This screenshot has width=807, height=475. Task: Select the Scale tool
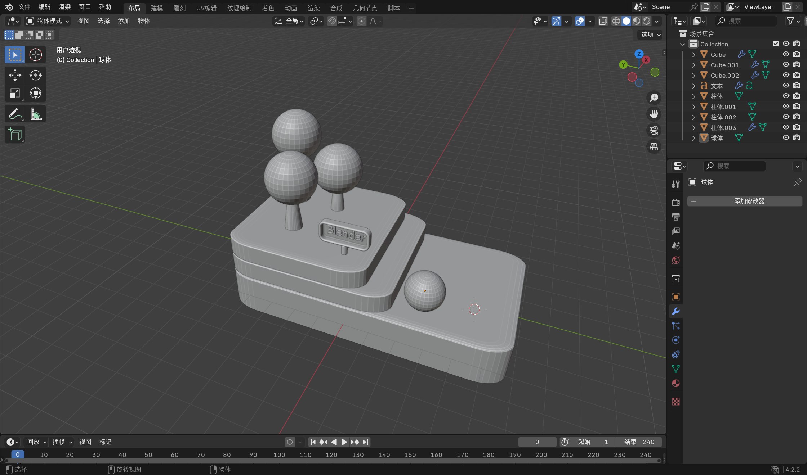click(15, 93)
